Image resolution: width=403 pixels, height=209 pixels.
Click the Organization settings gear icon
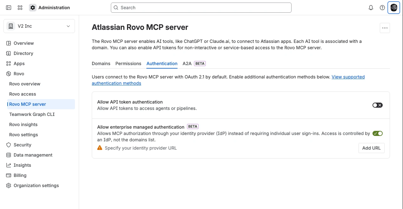[9, 185]
